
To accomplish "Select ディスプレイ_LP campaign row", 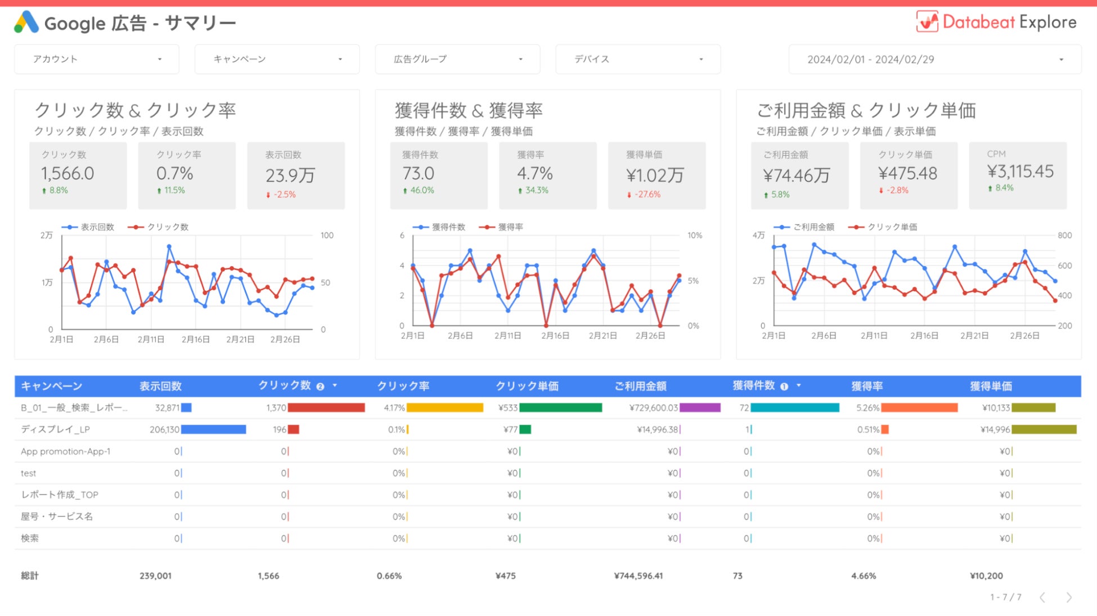I will (55, 429).
